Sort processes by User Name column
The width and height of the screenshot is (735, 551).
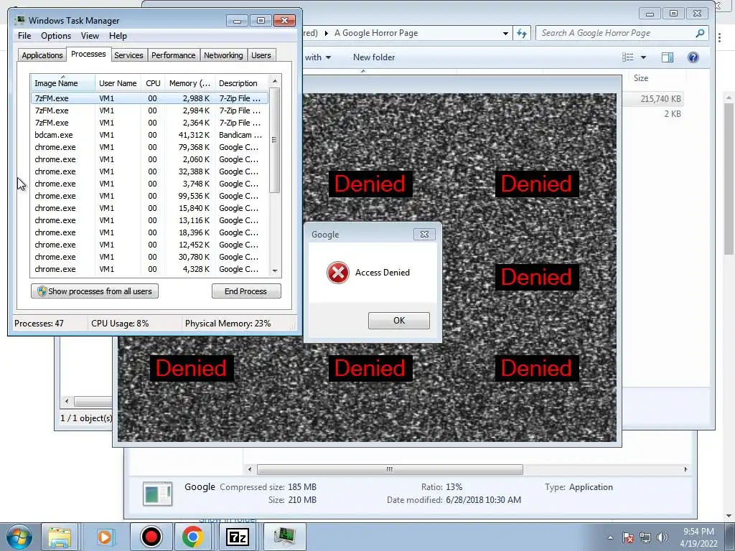(x=118, y=83)
